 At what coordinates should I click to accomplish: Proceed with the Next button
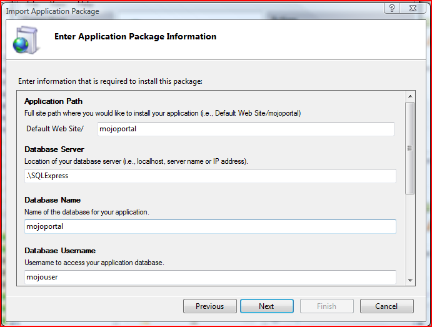(267, 306)
